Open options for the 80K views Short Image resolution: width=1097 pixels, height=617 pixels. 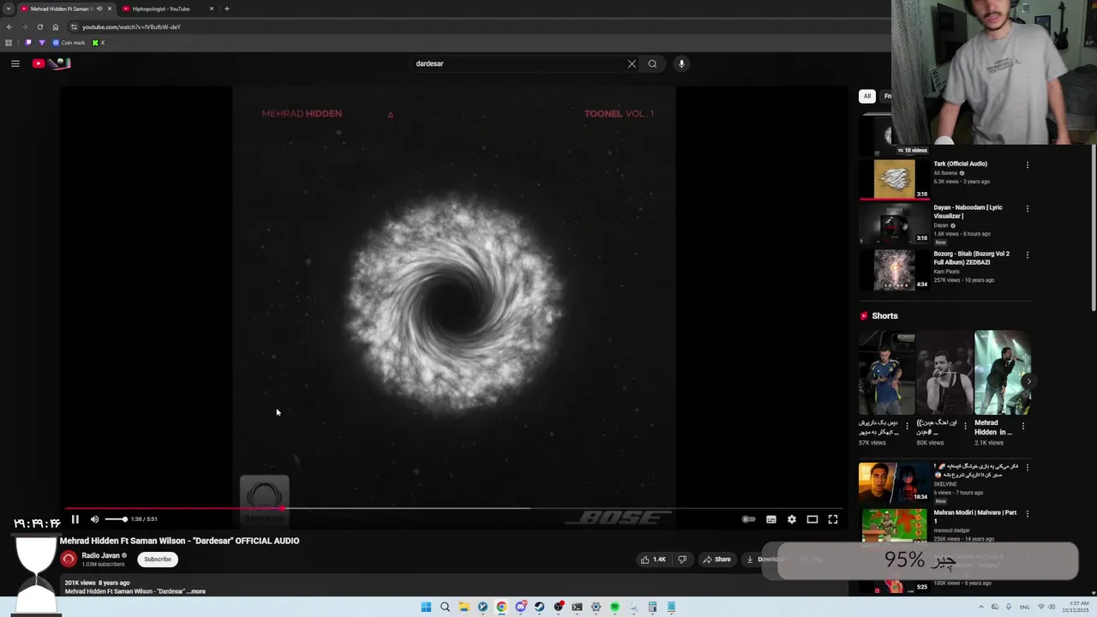(965, 426)
